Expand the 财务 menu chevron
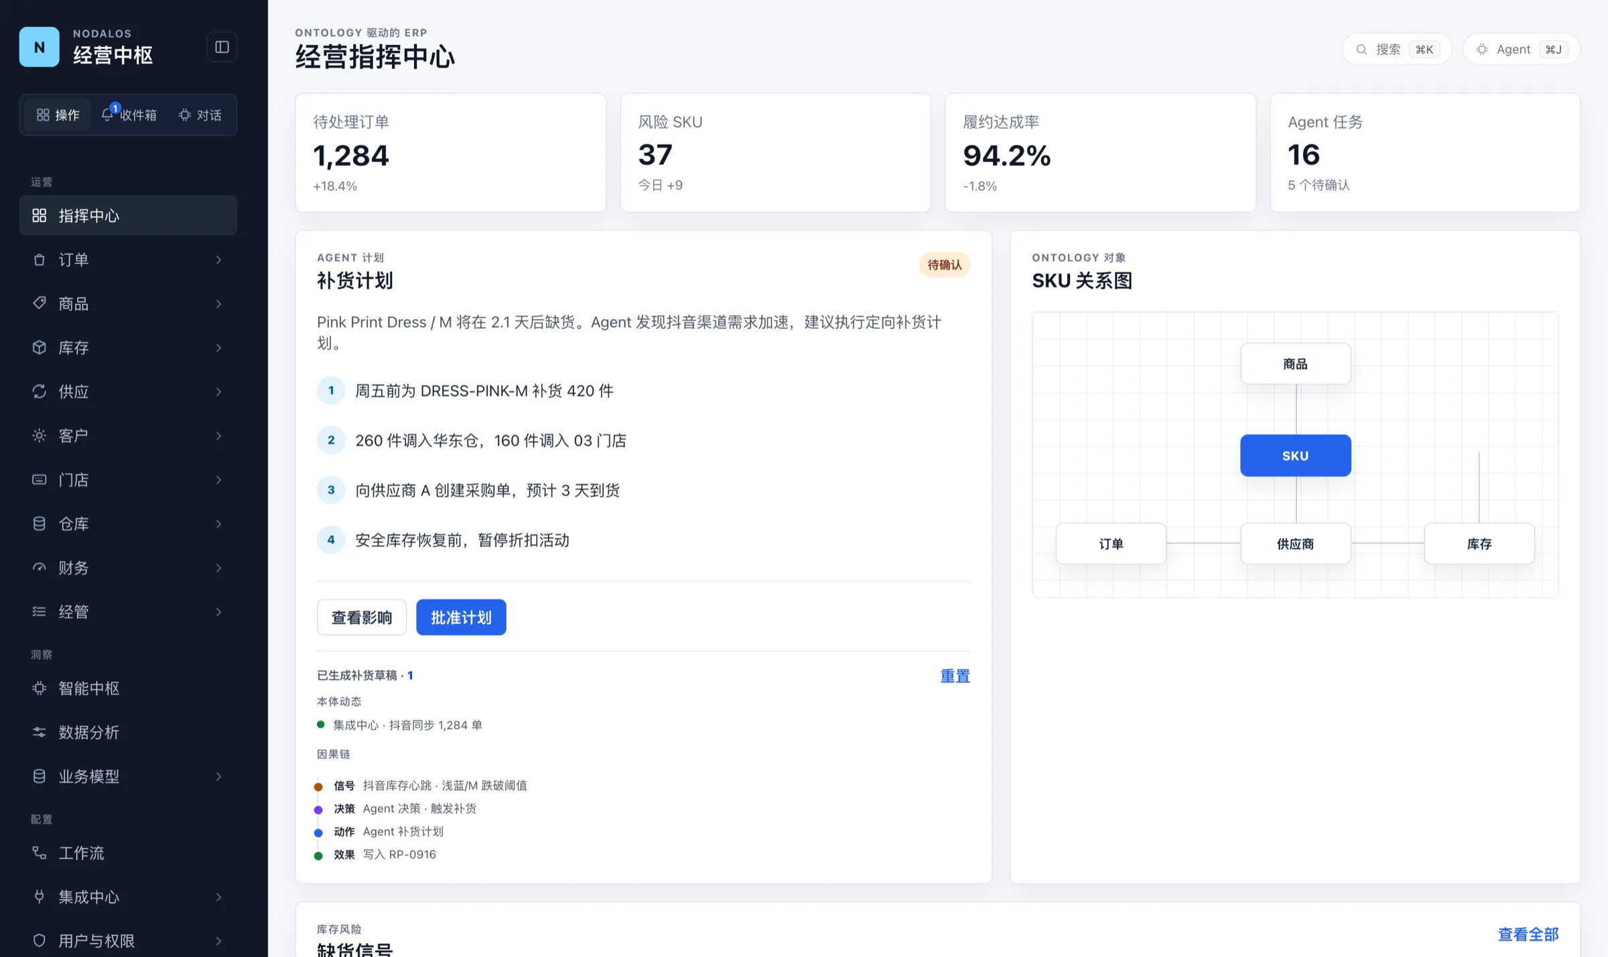This screenshot has height=957, width=1608. (x=218, y=568)
